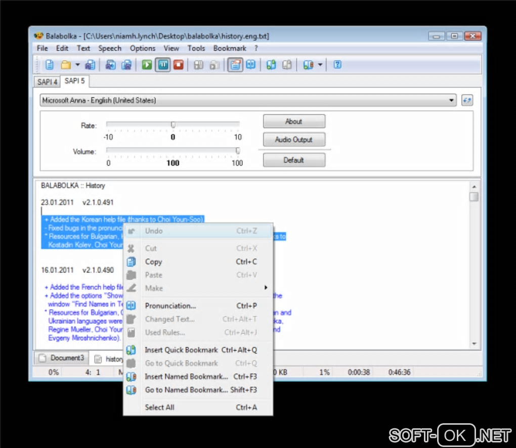Click the About button

(294, 121)
